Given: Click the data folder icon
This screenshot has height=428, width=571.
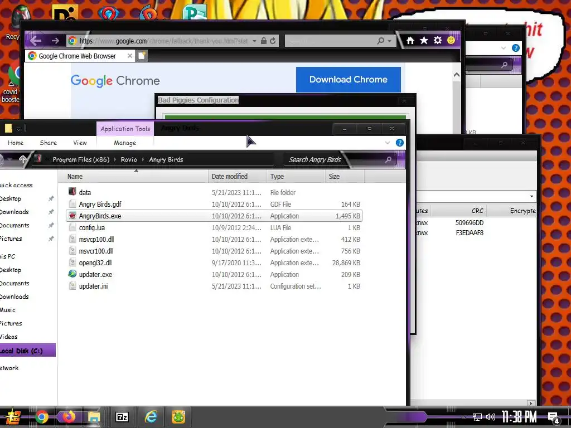Looking at the screenshot, I should [x=72, y=192].
